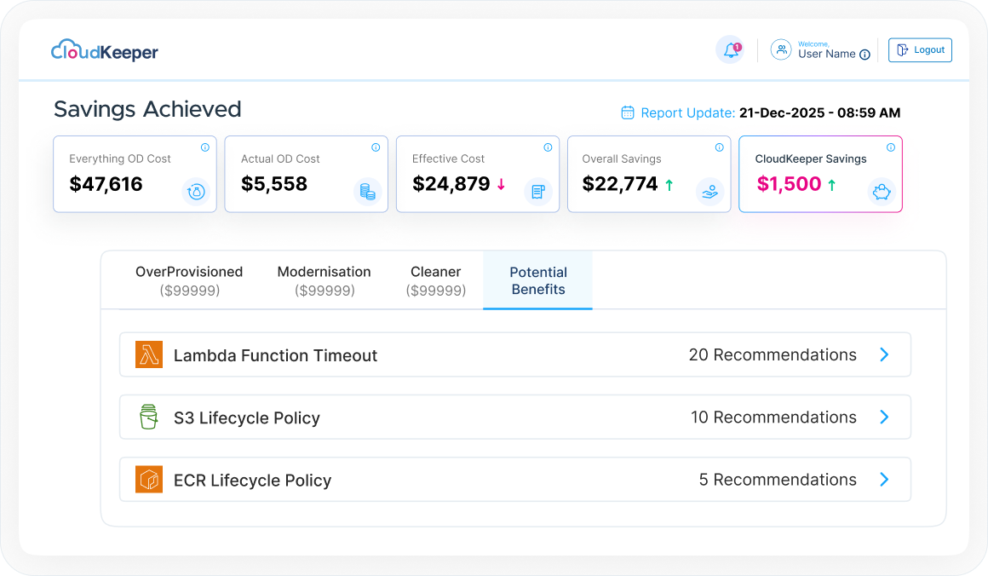The height and width of the screenshot is (576, 988).
Task: Click the User Name label
Action: click(x=827, y=55)
